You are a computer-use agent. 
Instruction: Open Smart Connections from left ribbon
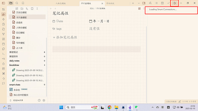[3, 79]
